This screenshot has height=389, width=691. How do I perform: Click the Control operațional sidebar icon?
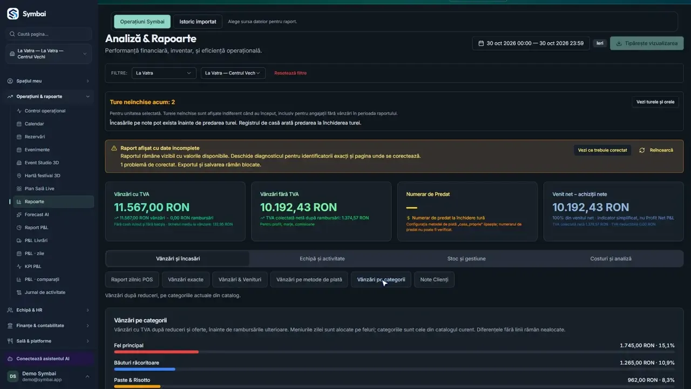tap(19, 111)
